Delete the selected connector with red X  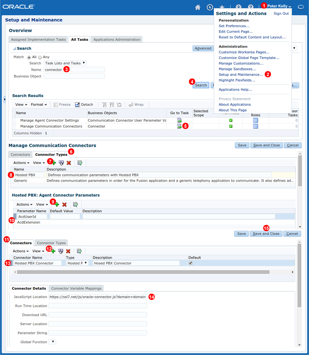click(68, 251)
